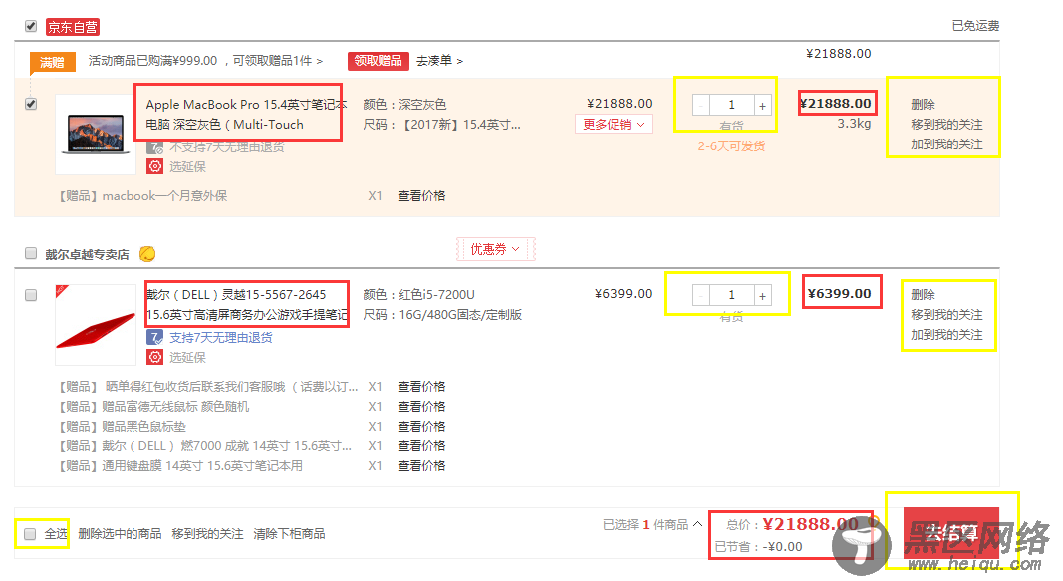Click MacBook Pro quantity input field
The image size is (1063, 581).
click(731, 105)
